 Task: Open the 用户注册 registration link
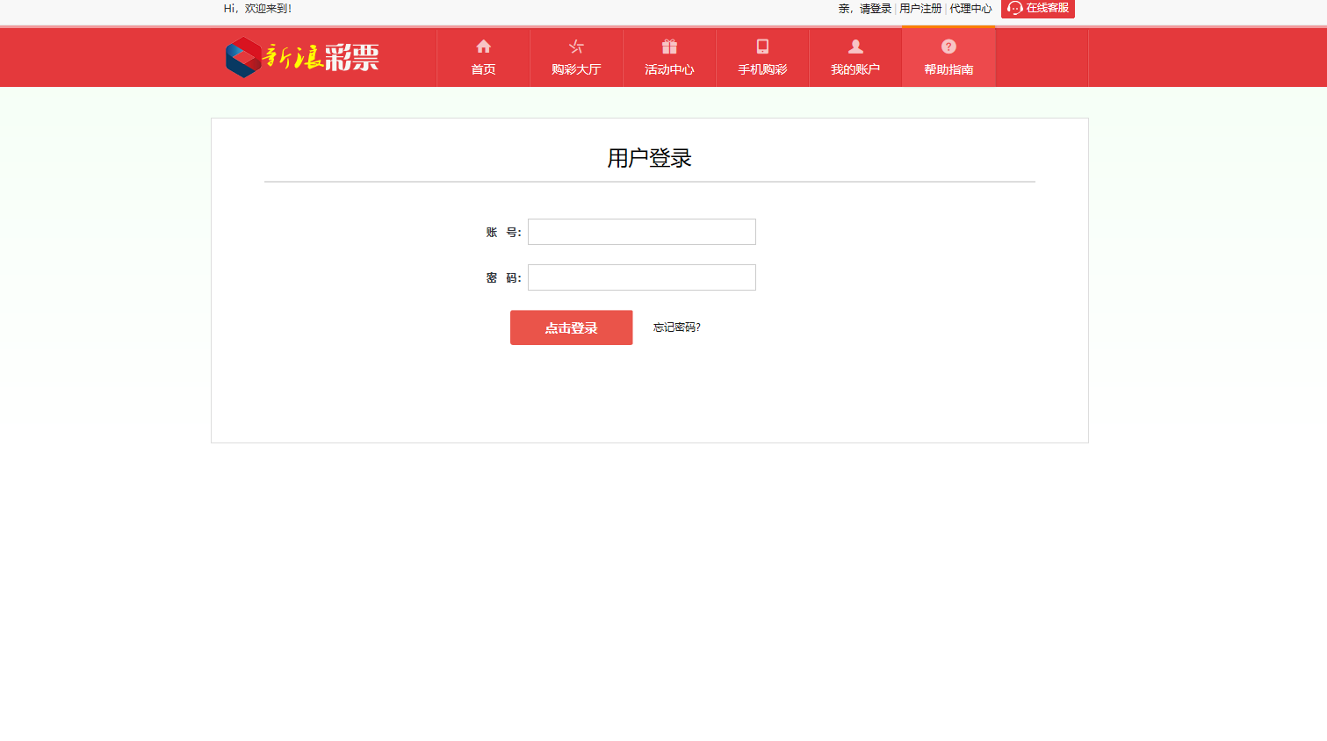(x=920, y=9)
